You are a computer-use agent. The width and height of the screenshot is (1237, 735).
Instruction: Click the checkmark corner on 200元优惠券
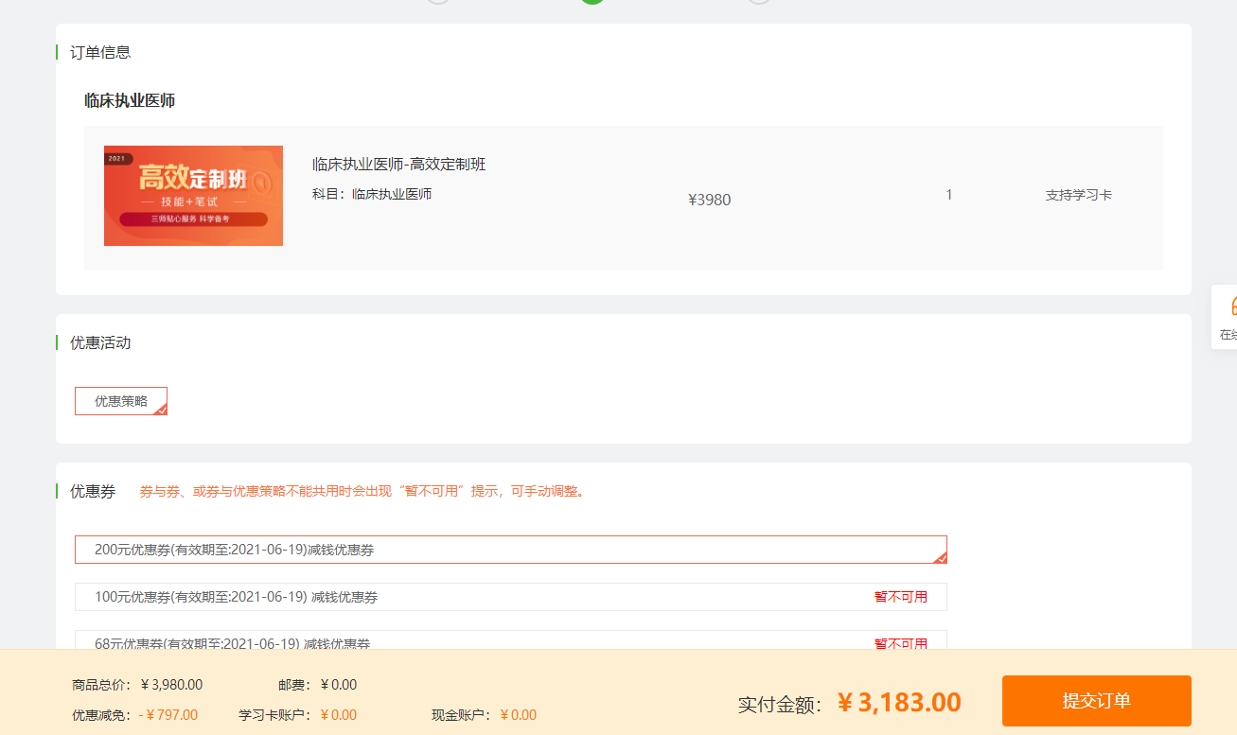coord(941,558)
